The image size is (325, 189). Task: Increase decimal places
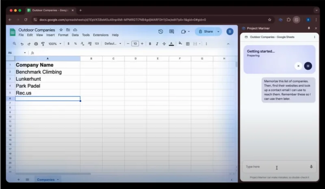click(x=89, y=44)
